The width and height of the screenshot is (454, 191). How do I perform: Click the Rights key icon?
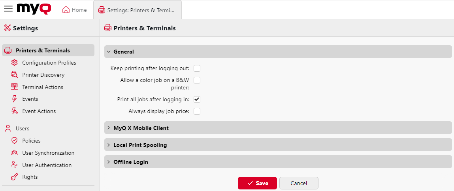point(15,177)
